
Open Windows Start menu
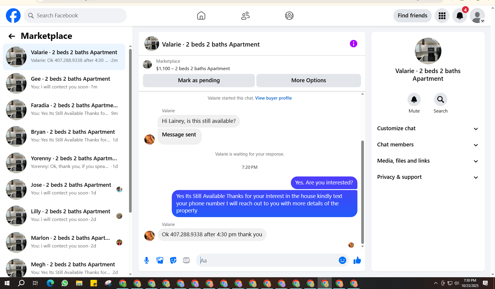7,283
